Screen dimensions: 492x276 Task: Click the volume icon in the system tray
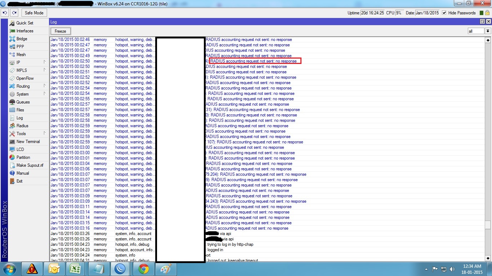(452, 269)
